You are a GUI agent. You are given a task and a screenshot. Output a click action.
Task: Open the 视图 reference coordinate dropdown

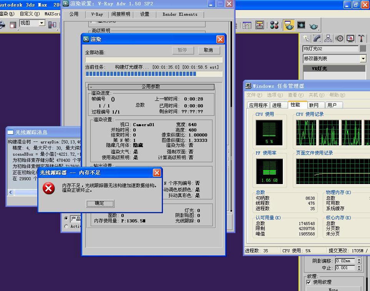(42, 23)
